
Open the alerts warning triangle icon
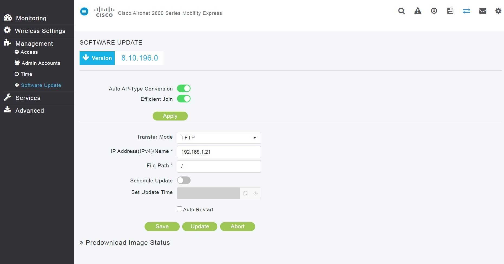click(x=418, y=11)
